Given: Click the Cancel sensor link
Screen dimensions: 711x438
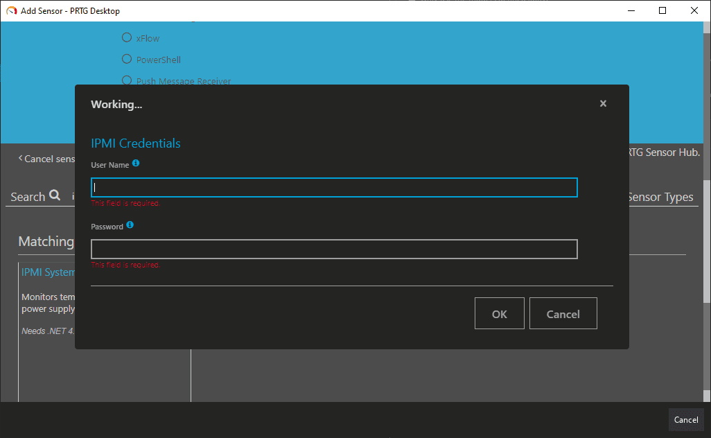Looking at the screenshot, I should [46, 159].
